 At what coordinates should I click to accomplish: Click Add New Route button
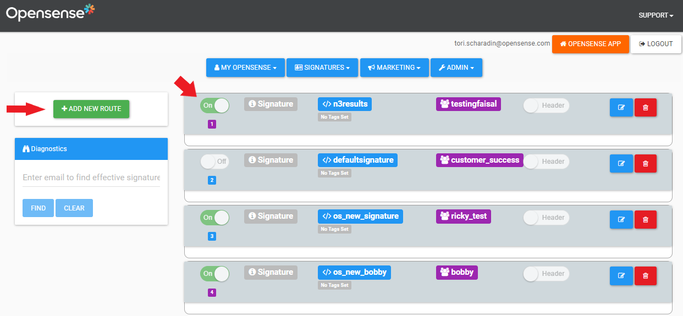91,109
